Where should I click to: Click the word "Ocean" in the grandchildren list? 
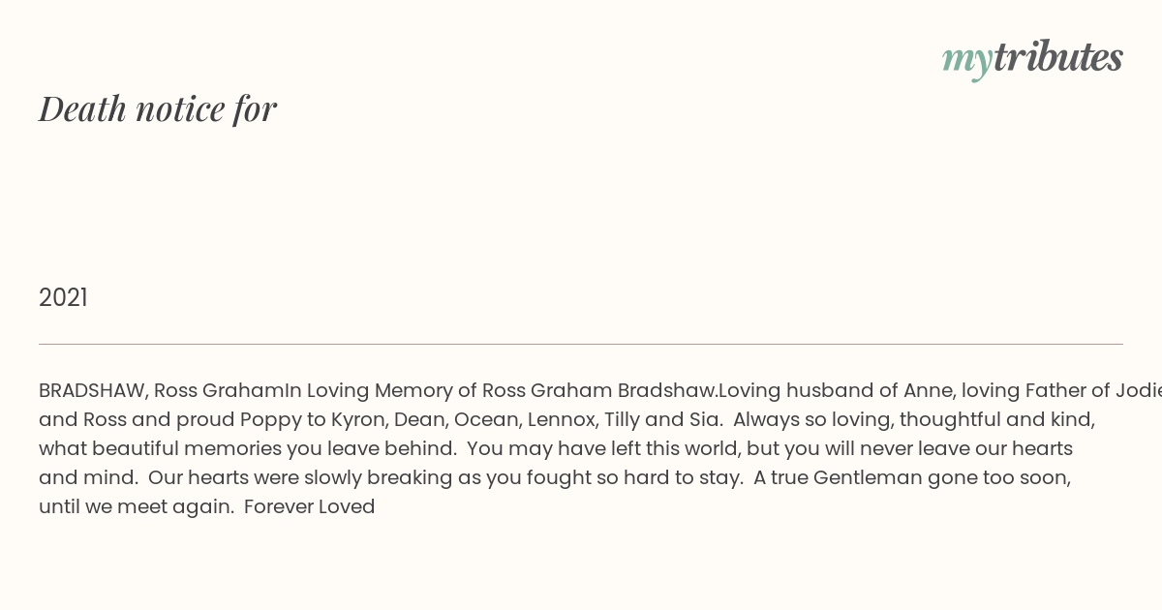pos(485,420)
